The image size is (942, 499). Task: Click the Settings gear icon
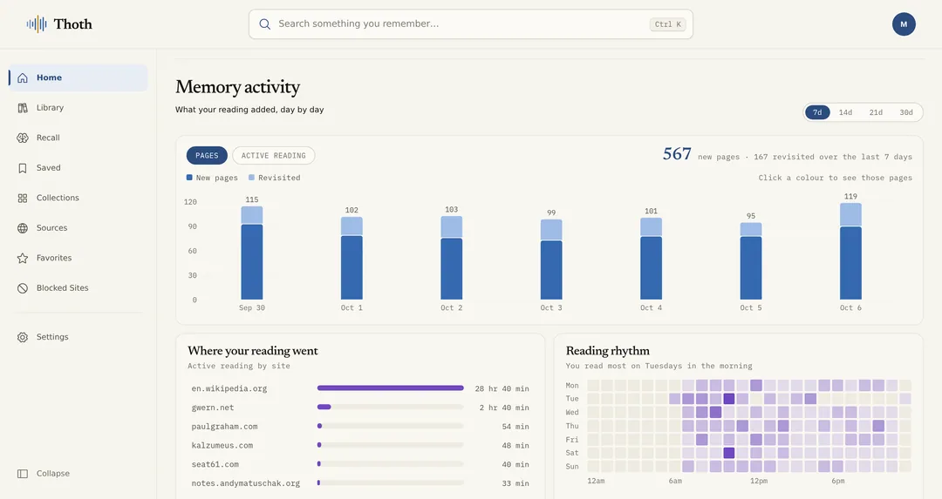[23, 337]
